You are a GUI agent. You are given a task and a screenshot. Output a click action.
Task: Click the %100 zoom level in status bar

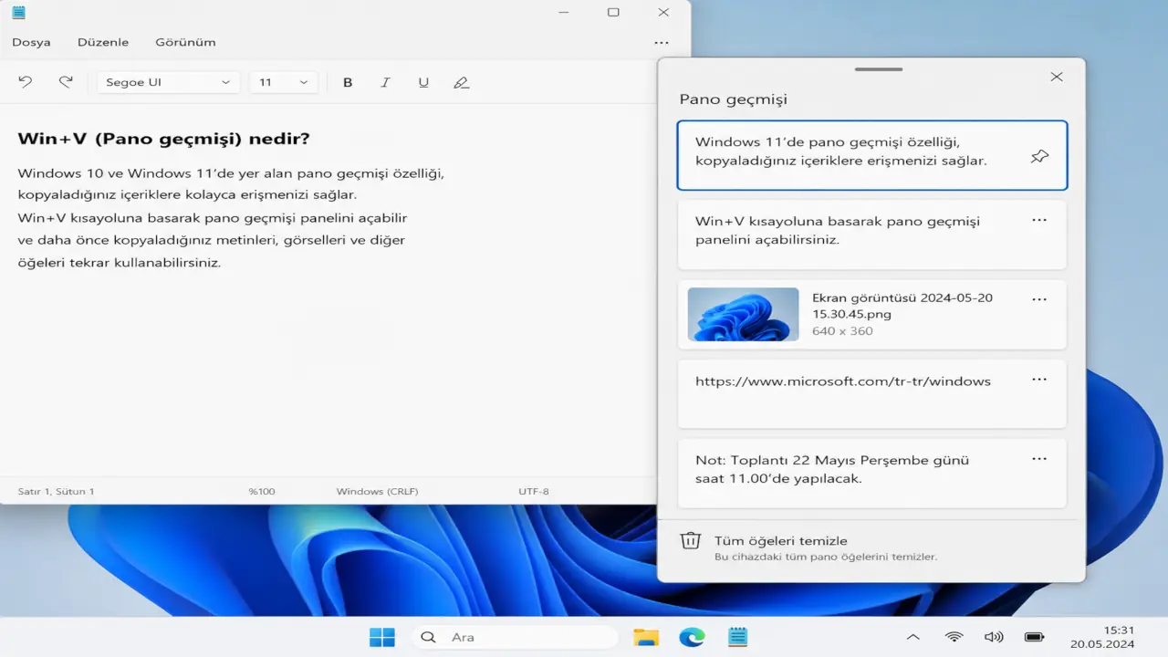[262, 491]
